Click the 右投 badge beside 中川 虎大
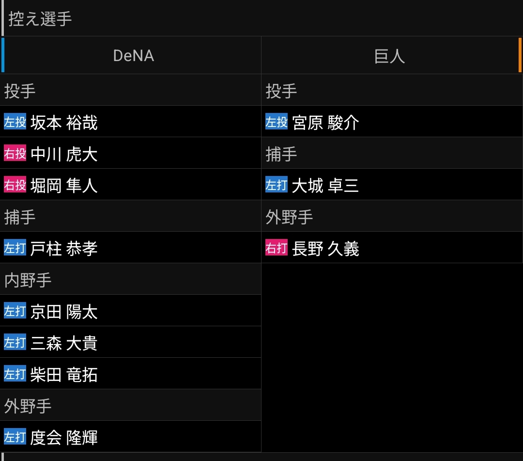Screen dimensions: 523x461 pyautogui.click(x=15, y=153)
